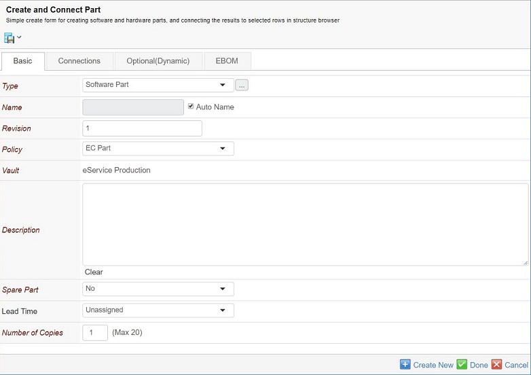
Task: Click the green checkmark Done icon
Action: click(462, 365)
